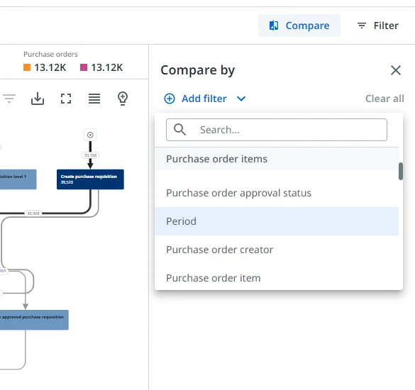415x390 pixels.
Task: Click Clear all link
Action: 384,99
